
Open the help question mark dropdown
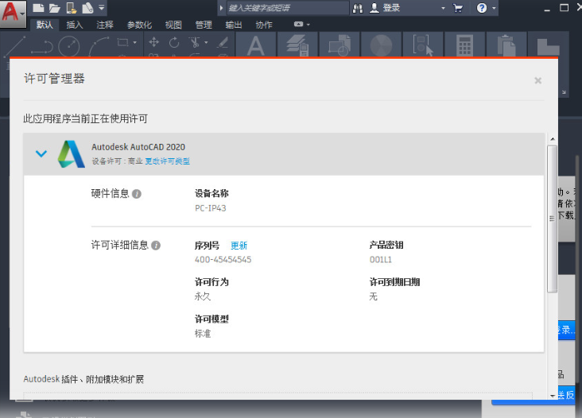click(x=484, y=8)
